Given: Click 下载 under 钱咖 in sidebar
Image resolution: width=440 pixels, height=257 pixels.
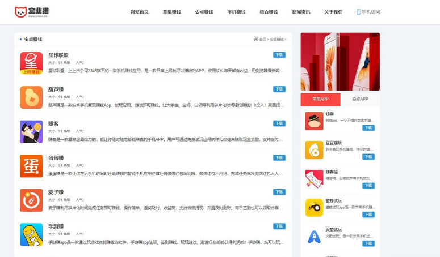Looking at the screenshot, I should point(368,128).
